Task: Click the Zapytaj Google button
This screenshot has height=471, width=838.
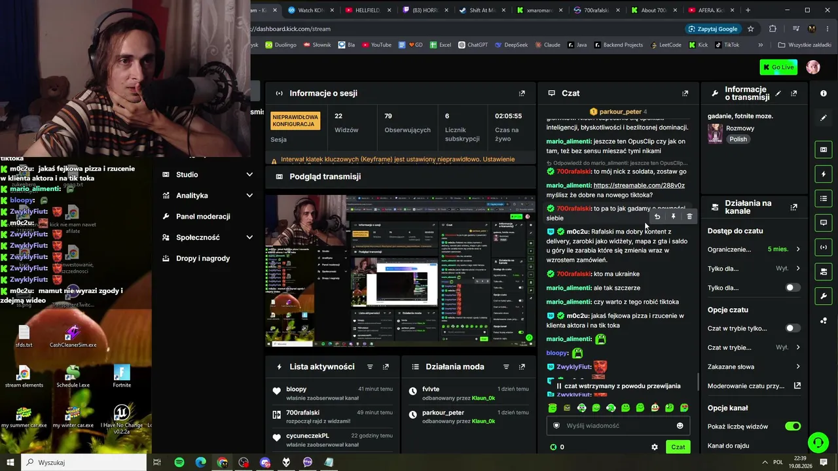Action: [713, 29]
